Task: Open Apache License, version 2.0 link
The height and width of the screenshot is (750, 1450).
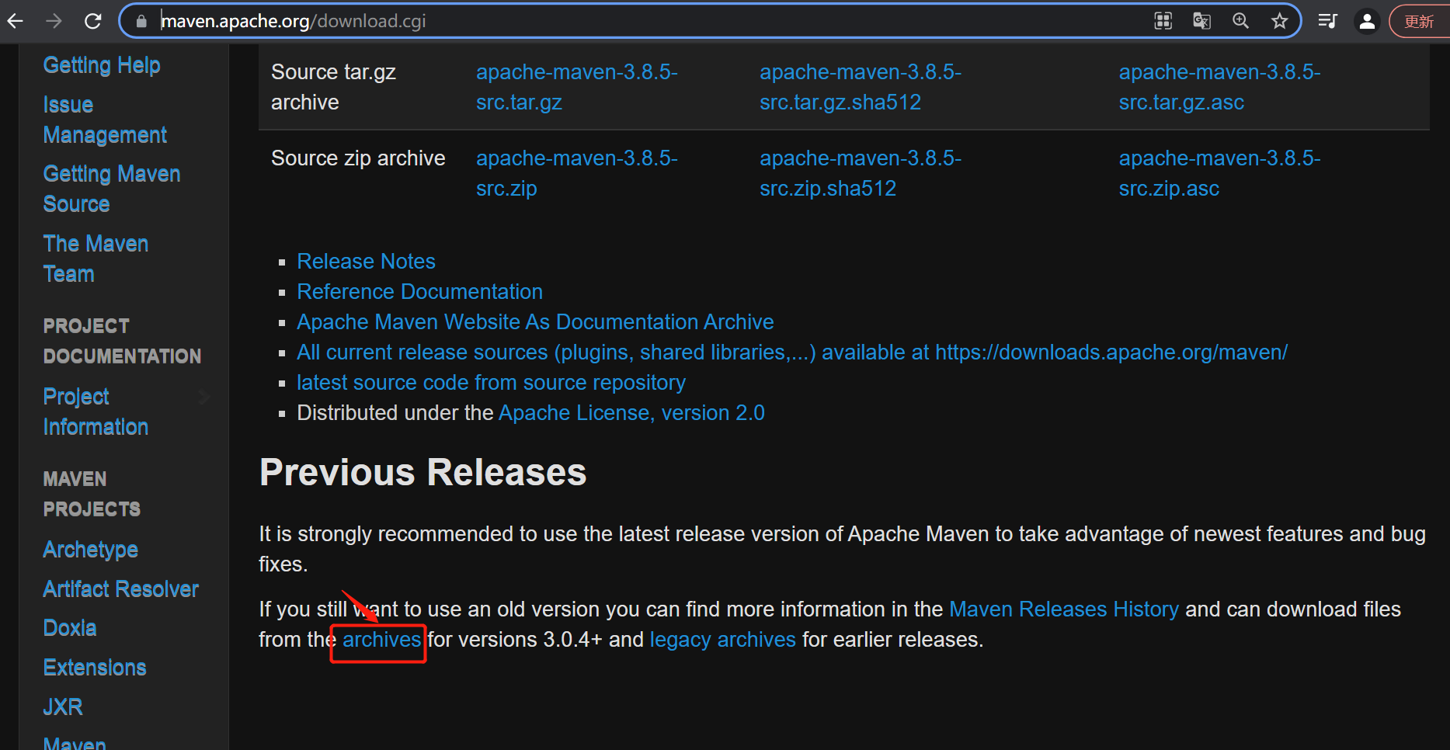Action: point(631,413)
